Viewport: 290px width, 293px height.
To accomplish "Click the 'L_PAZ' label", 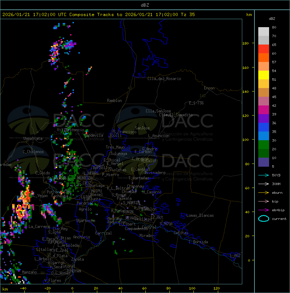I will click(x=235, y=256).
